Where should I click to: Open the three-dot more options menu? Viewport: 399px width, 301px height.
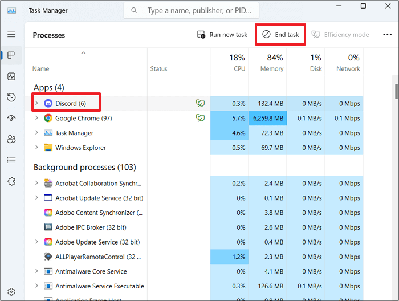(387, 35)
